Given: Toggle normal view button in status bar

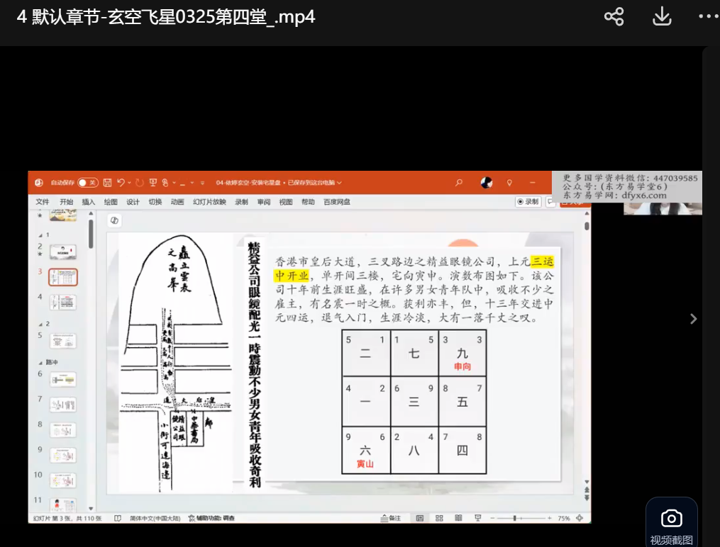Looking at the screenshot, I should click(420, 518).
